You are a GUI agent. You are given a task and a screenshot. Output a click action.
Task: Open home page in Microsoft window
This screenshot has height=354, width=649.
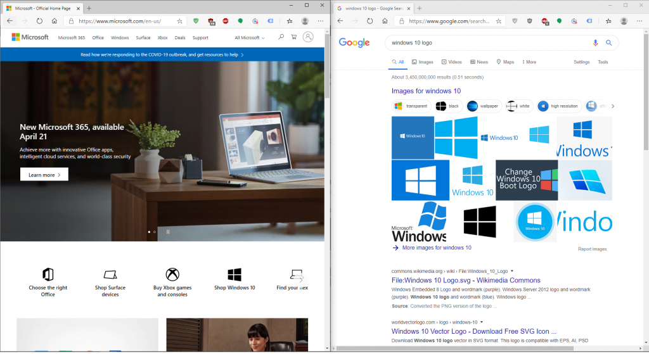[55, 21]
